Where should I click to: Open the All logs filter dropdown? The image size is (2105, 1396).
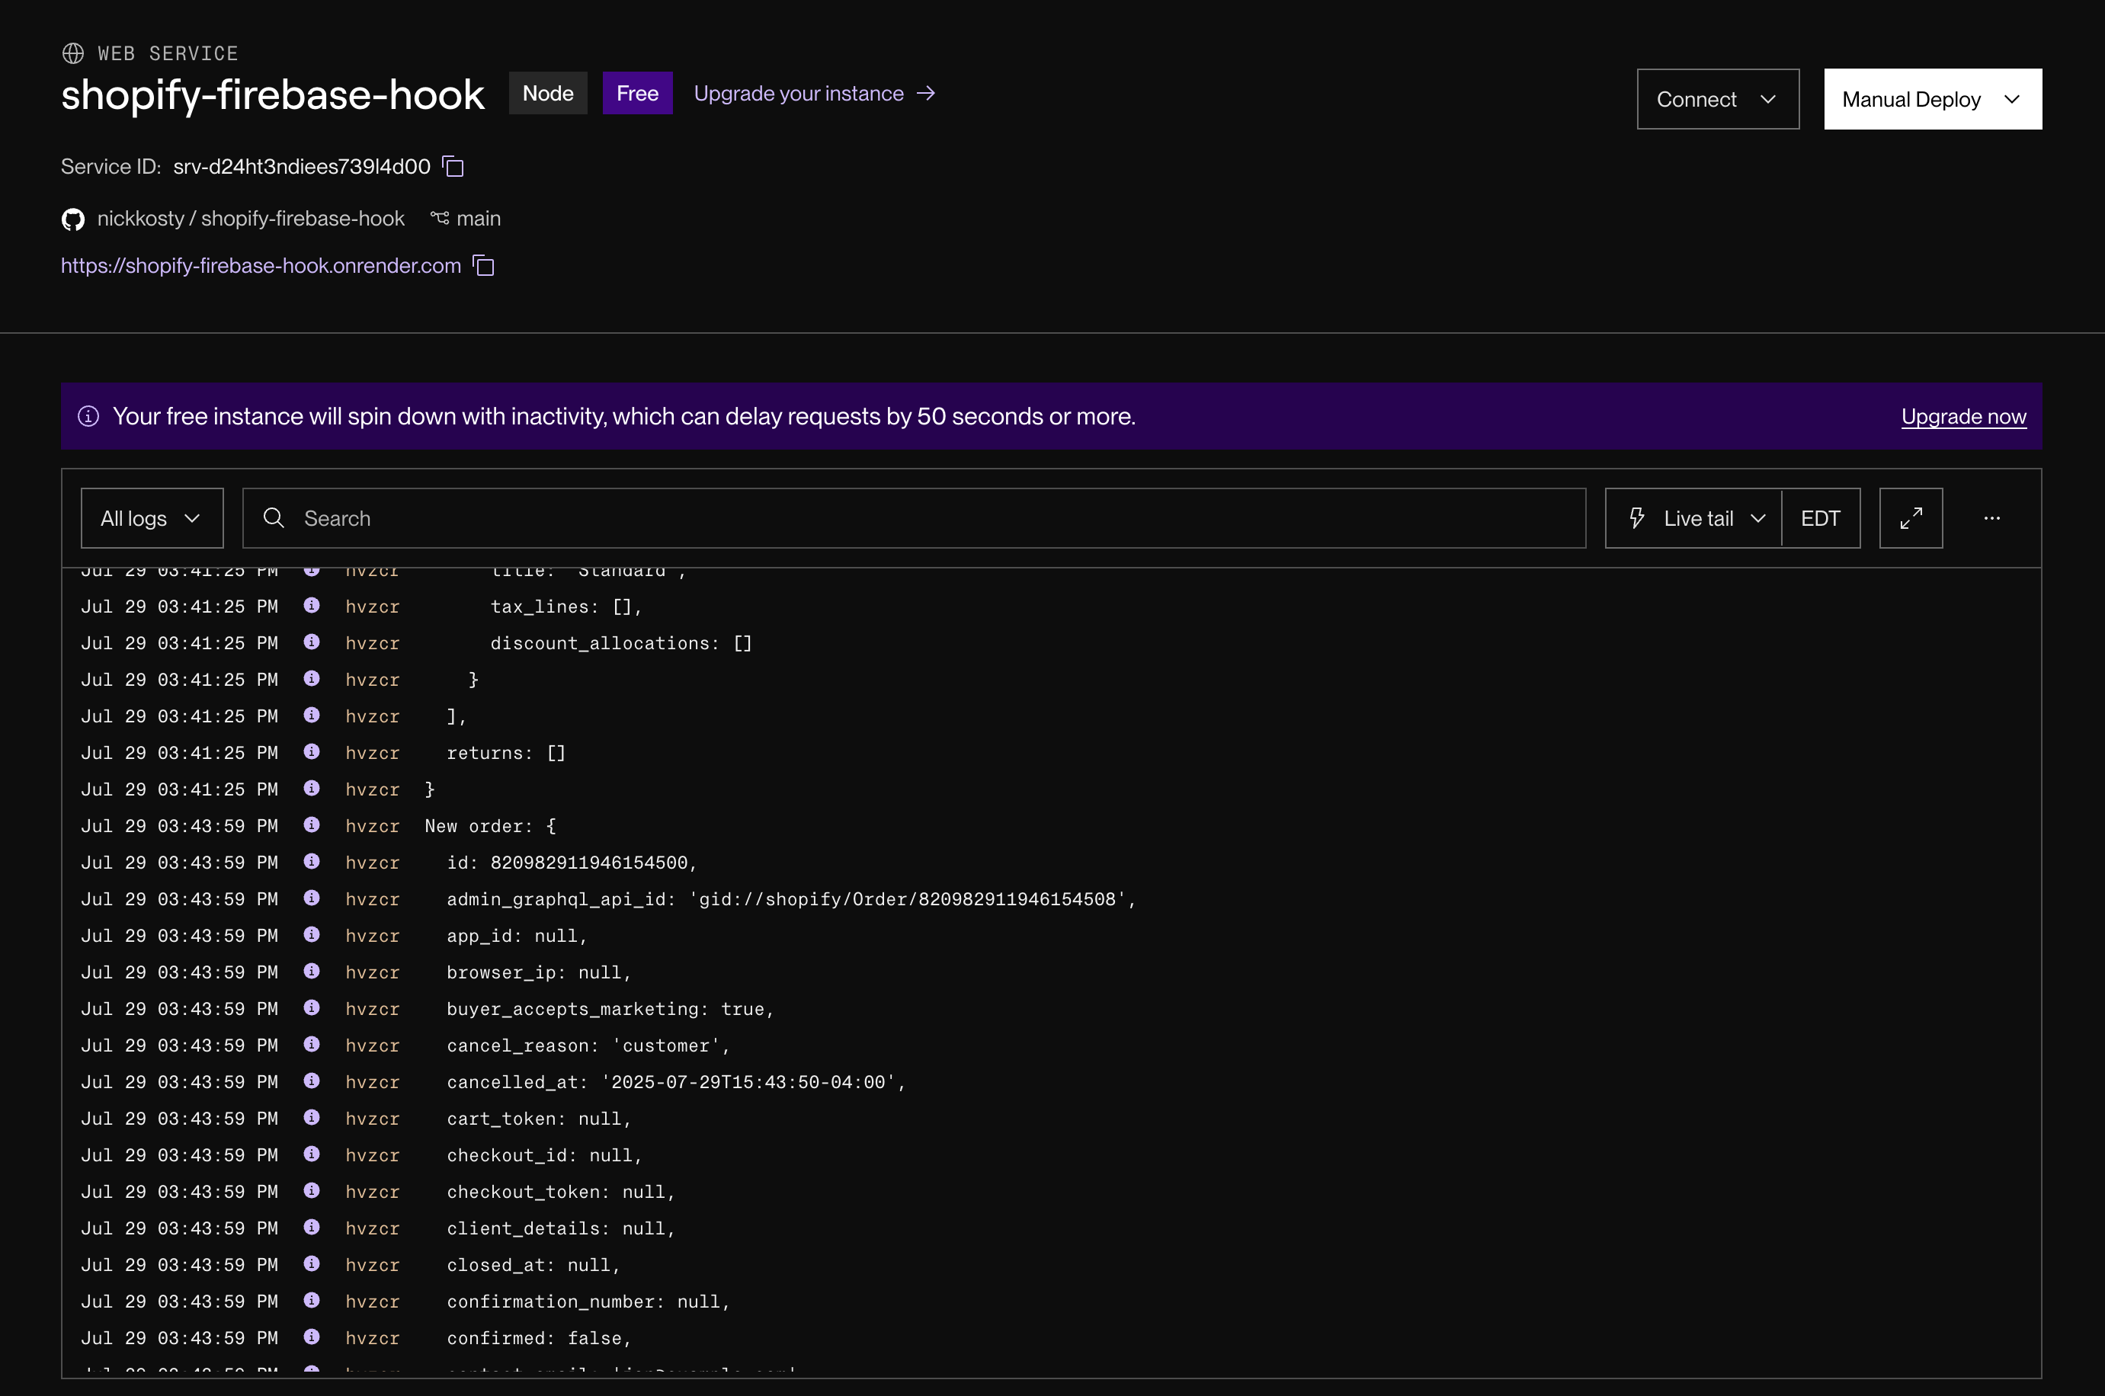pyautogui.click(x=152, y=518)
